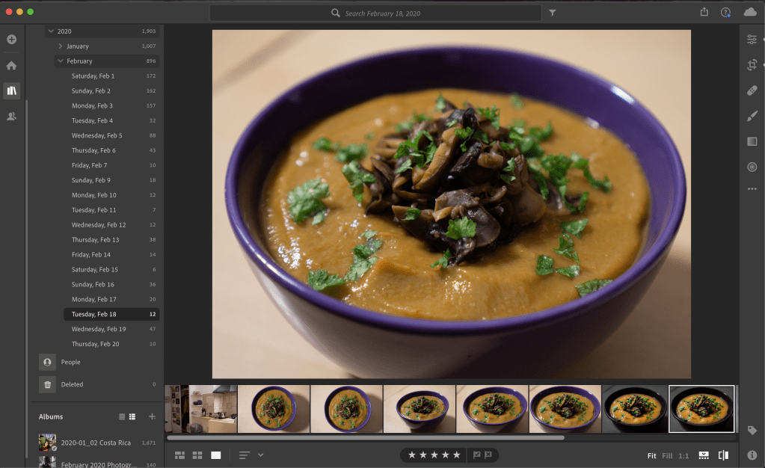Flag the photo as picked
This screenshot has height=468, width=765.
(x=477, y=455)
